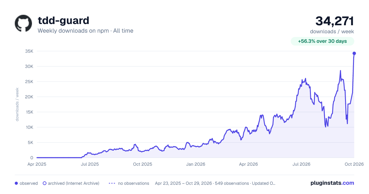Click the Oct 2025 x-axis label
The image size is (369, 194).
pyautogui.click(x=143, y=164)
